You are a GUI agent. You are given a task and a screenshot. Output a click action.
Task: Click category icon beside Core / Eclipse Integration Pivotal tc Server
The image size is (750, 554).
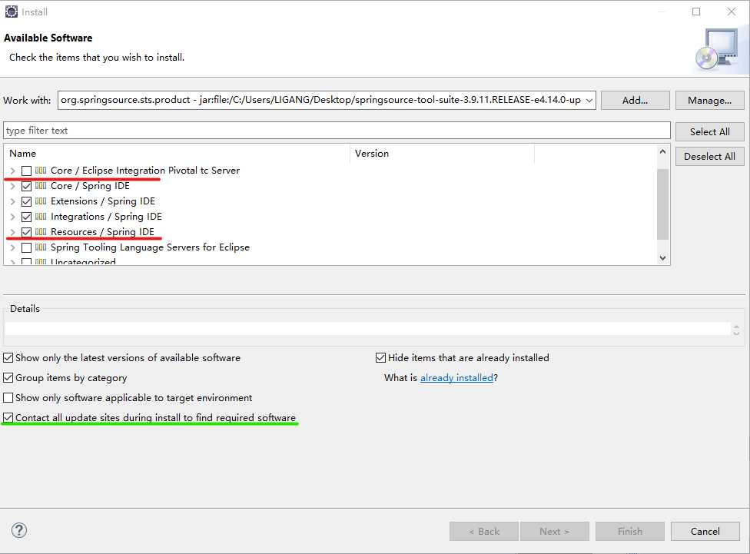pos(41,171)
